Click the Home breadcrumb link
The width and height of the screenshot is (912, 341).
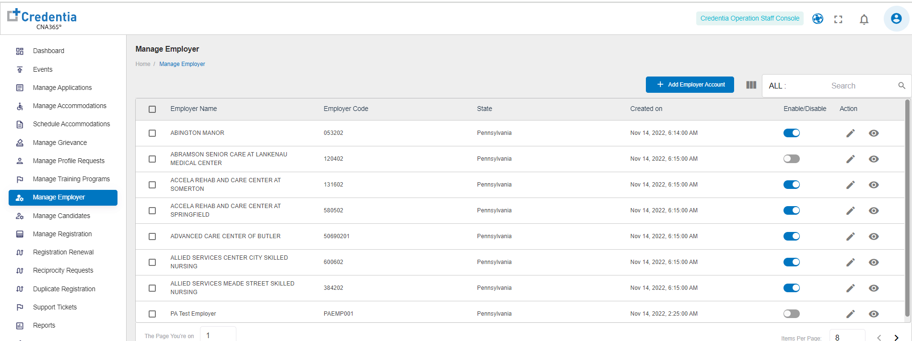[143, 64]
